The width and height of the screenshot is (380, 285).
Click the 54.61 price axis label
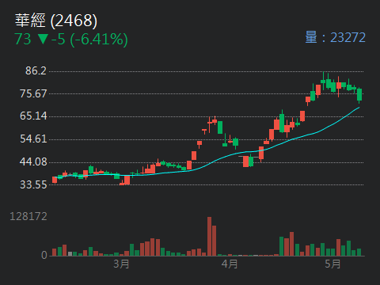point(33,139)
